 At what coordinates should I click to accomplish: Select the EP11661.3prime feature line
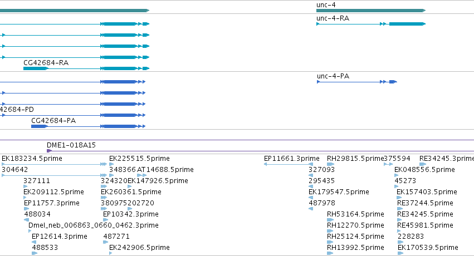pyautogui.click(x=289, y=164)
